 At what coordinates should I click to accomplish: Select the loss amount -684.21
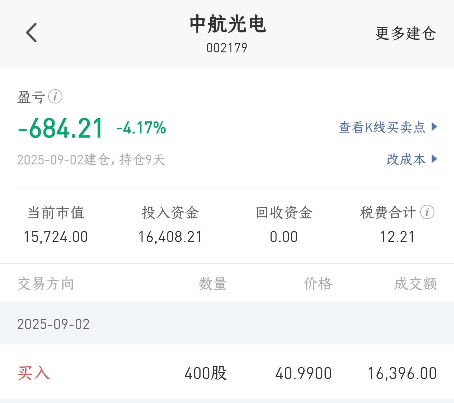click(60, 128)
